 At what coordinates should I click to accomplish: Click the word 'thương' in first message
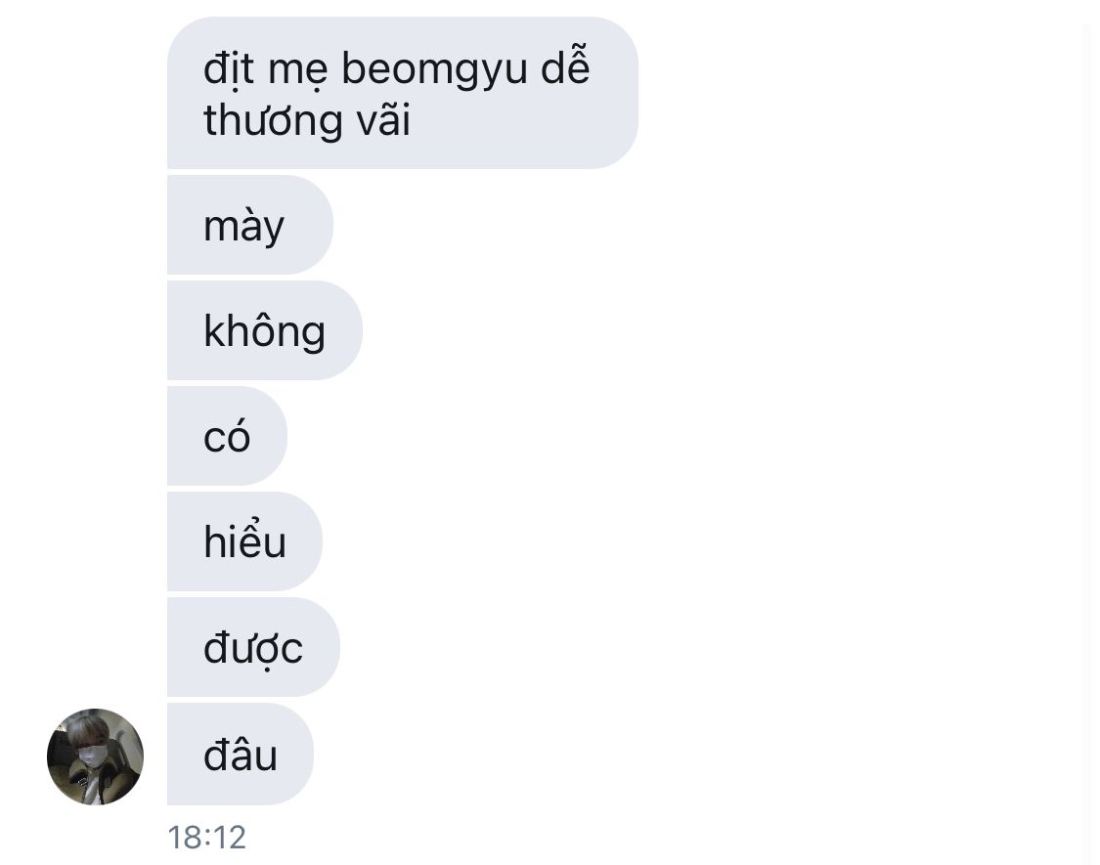273,120
